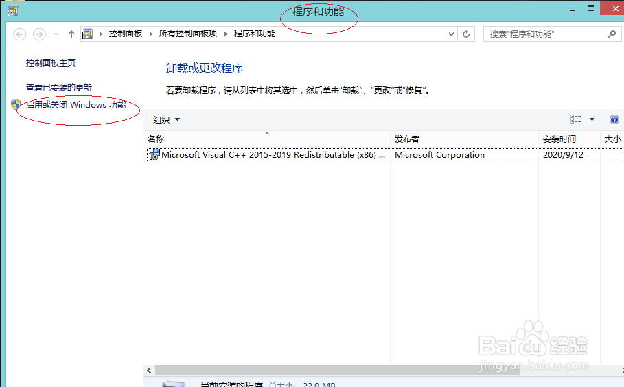The height and width of the screenshot is (387, 624).
Task: Click 所有控制面板项 in the breadcrumb
Action: pos(188,34)
